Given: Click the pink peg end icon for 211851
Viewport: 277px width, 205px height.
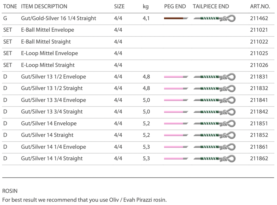Looking at the screenshot, I should click(176, 124).
